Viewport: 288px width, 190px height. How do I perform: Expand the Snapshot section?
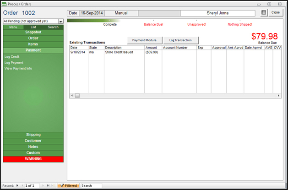pos(33,32)
